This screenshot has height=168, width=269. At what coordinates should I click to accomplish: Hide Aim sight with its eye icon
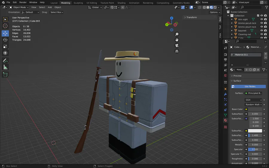(x=262, y=19)
